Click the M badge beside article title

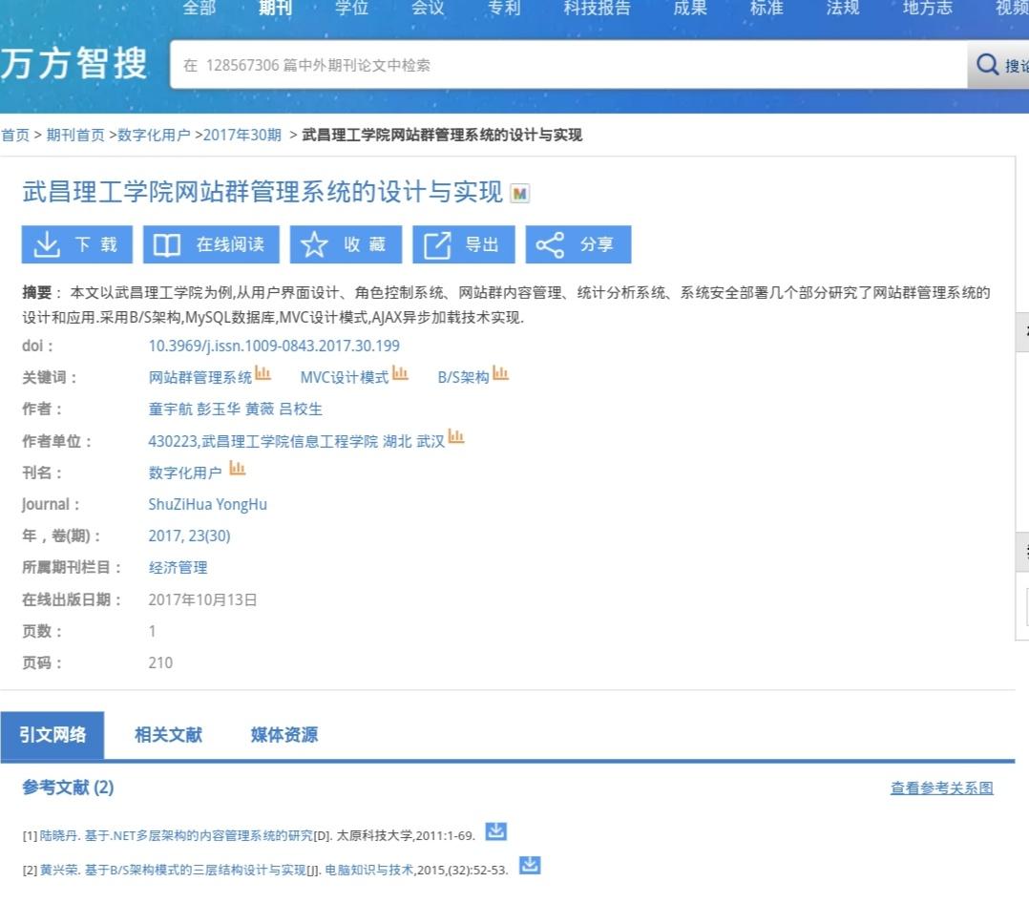pos(520,194)
